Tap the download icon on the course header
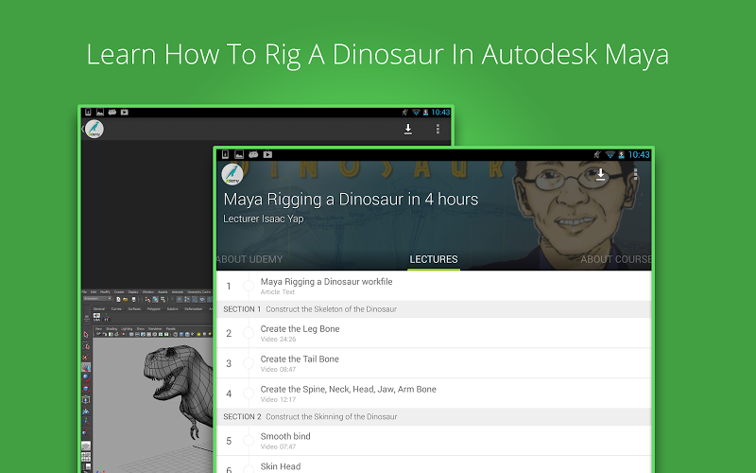The width and height of the screenshot is (756, 473). coord(600,175)
